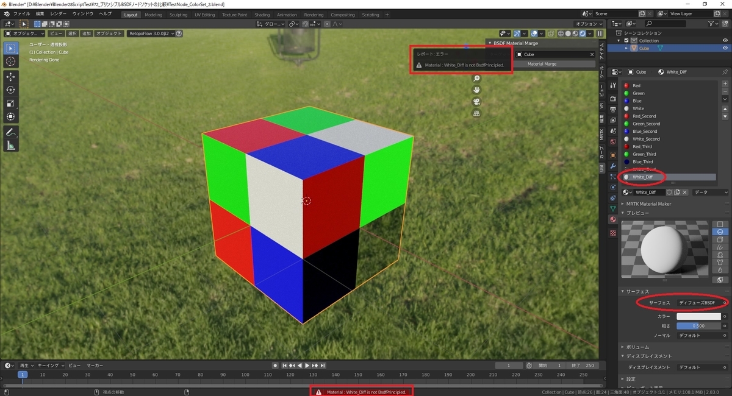The width and height of the screenshot is (732, 396).
Task: Open the Texture properties checker tab
Action: (x=613, y=233)
